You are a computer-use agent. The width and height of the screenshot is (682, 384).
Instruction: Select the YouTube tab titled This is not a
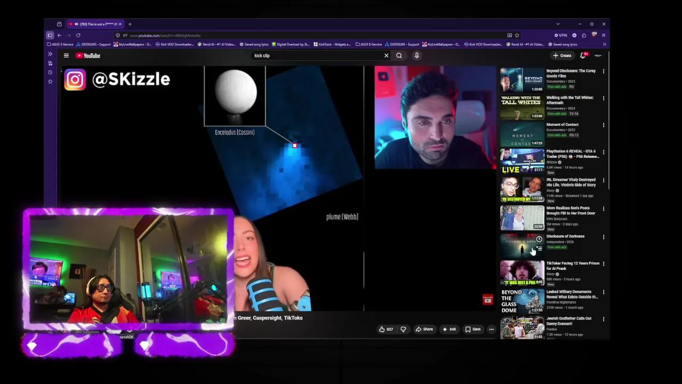coord(95,24)
